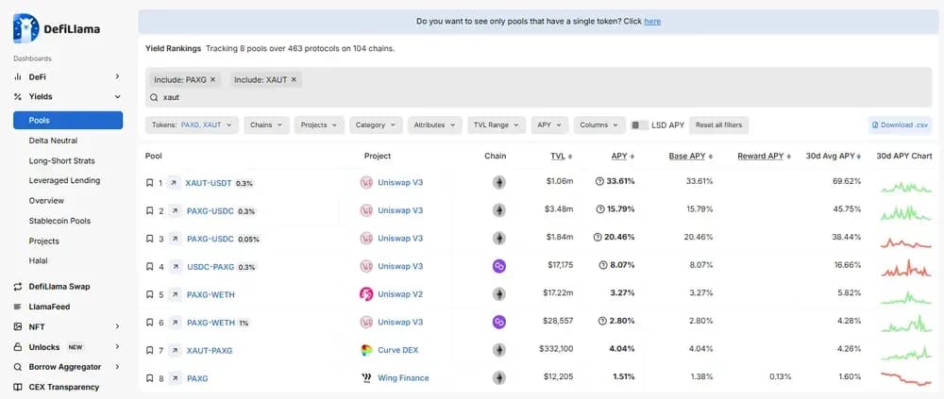Open external link arrow for PAXG-USDC 0.05%
The height and width of the screenshot is (399, 944).
[175, 239]
